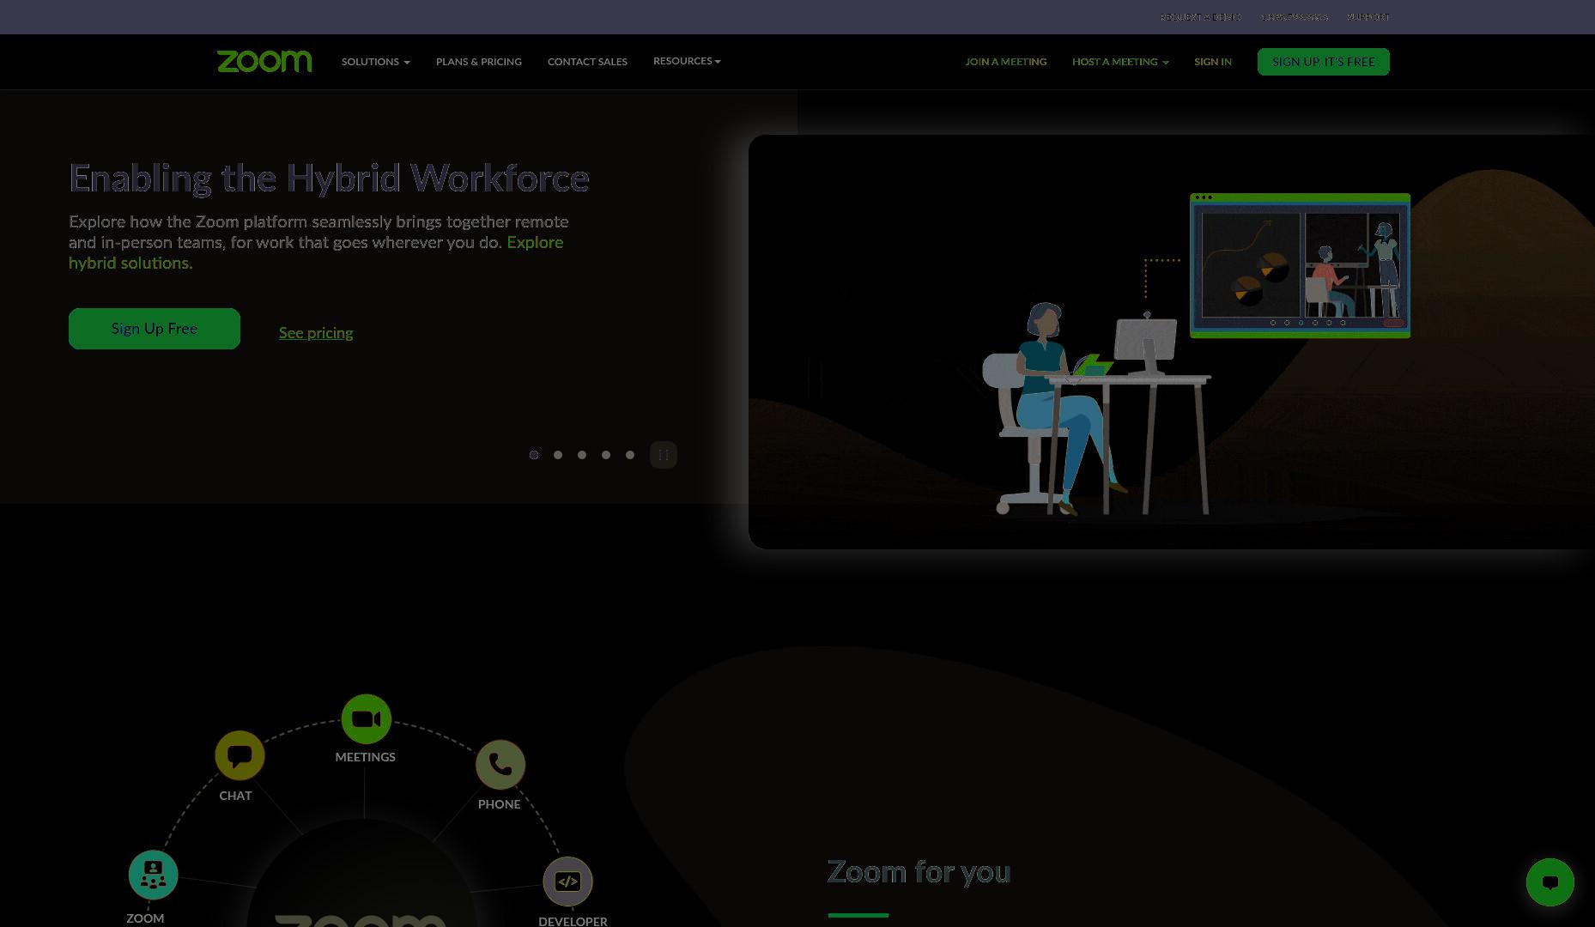Click the Zoom for you heading

[x=919, y=872]
